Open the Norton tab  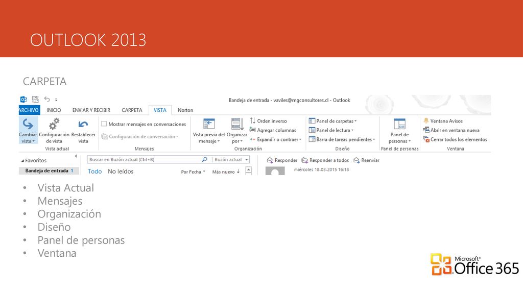(185, 110)
